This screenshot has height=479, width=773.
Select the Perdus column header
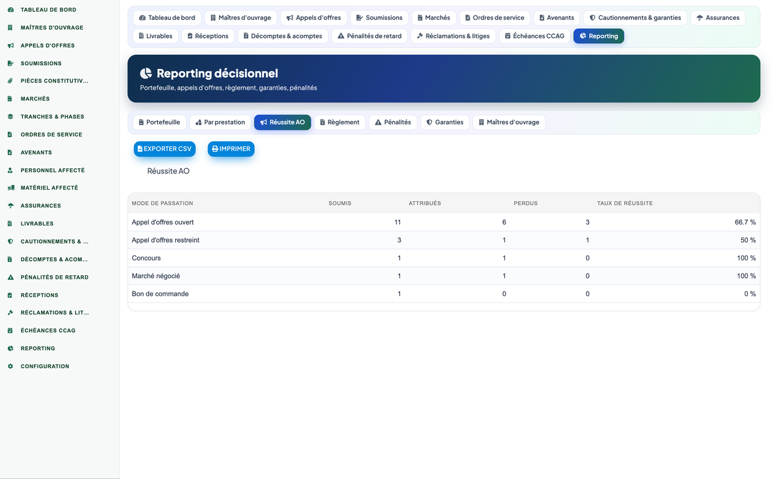click(x=526, y=203)
